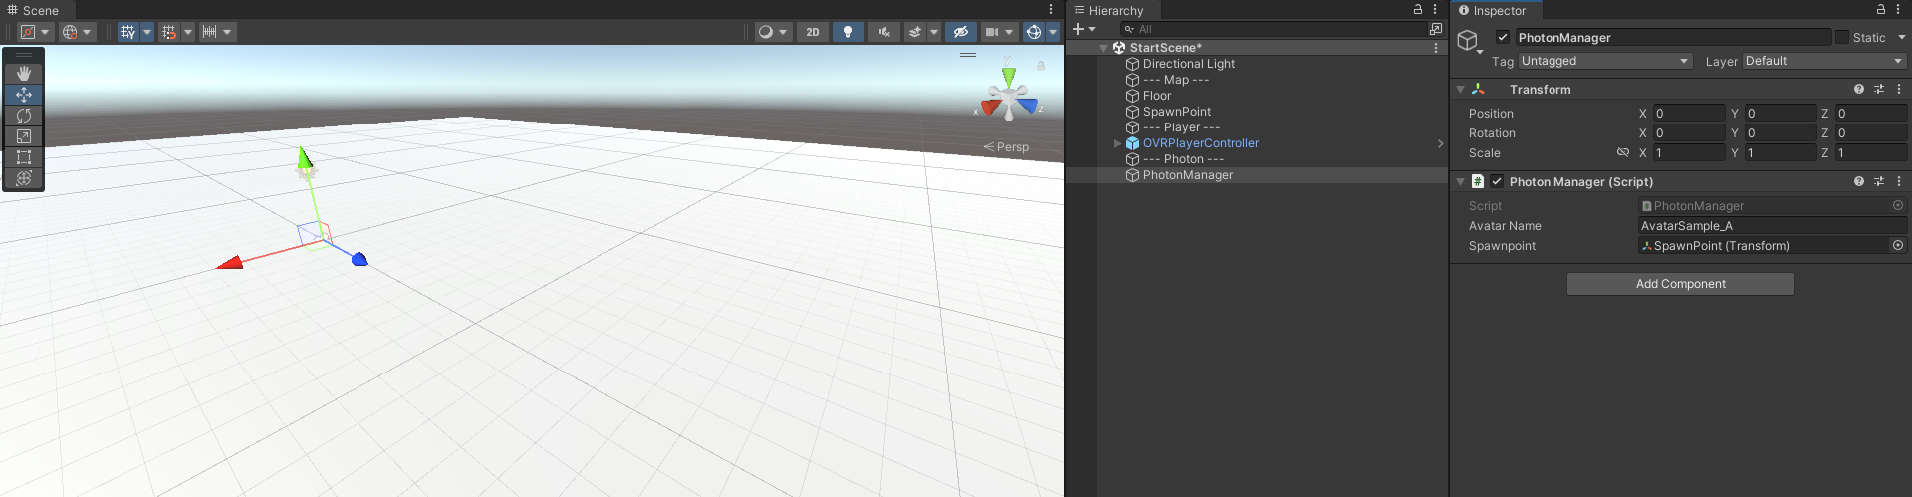Open grid snapping options dropdown arrow
The height and width of the screenshot is (497, 1912).
(188, 32)
